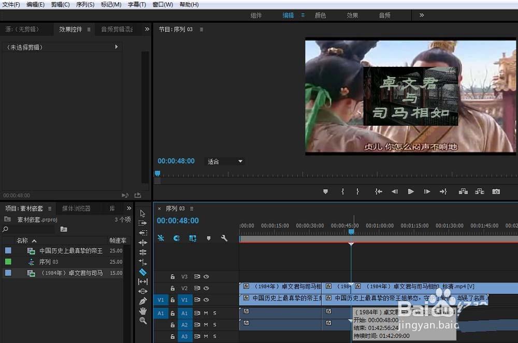Select the Hand tool
This screenshot has width=518, height=343.
142,311
